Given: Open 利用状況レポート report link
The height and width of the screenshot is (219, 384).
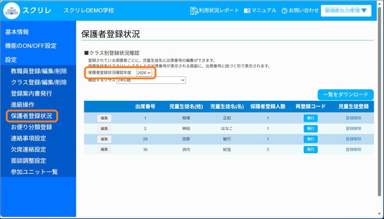Looking at the screenshot, I should click(218, 10).
